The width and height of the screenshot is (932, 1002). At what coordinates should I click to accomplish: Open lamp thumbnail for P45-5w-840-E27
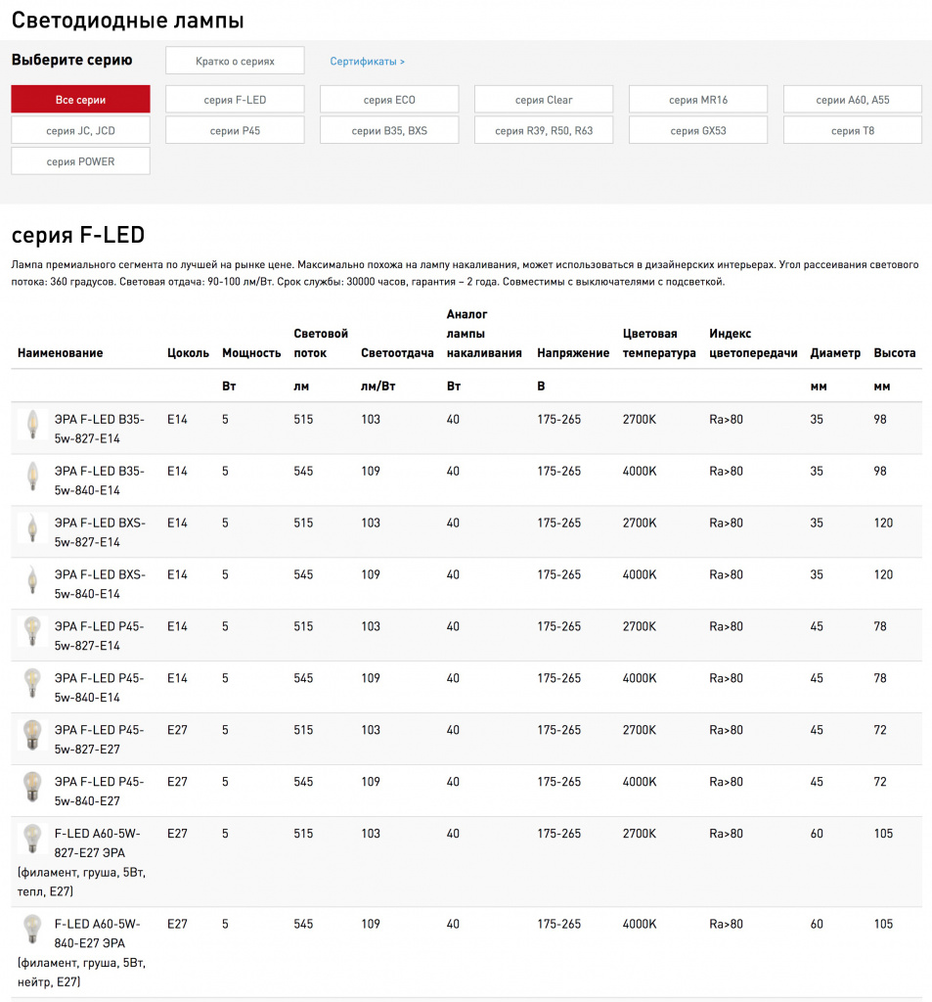(x=32, y=787)
